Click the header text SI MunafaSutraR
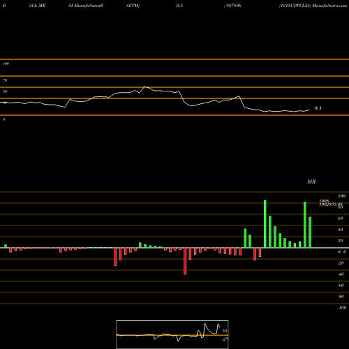The width and height of the screenshot is (349, 349). click(x=86, y=6)
